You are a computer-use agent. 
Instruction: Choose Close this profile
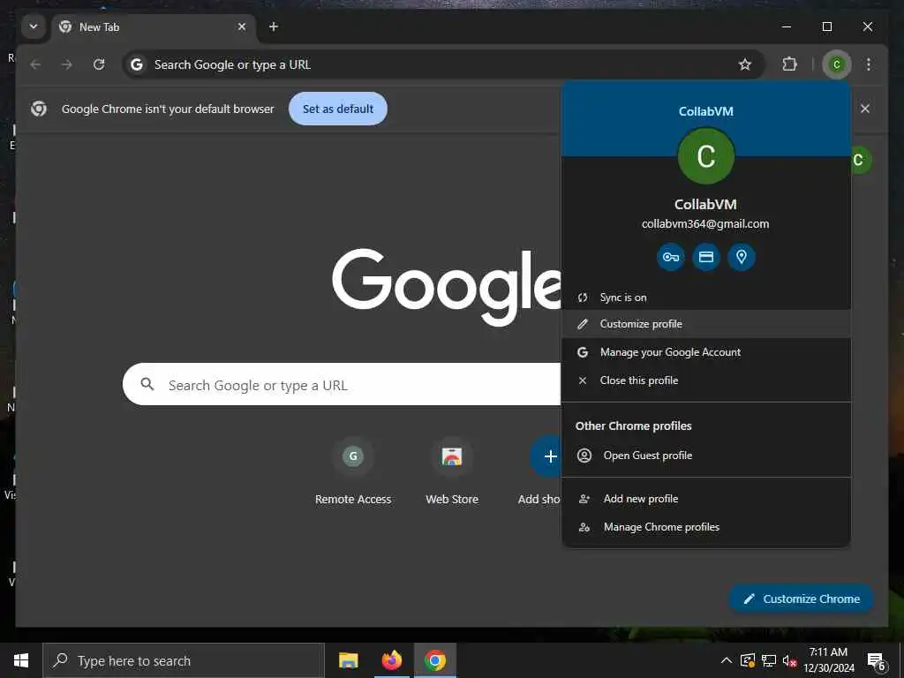click(x=706, y=380)
